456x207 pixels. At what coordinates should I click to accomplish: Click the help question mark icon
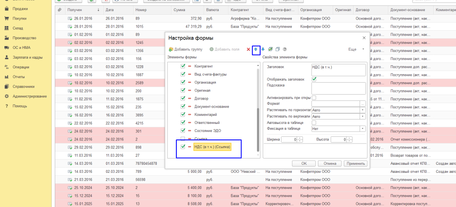click(285, 49)
